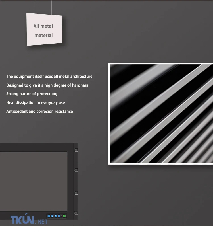This screenshot has width=213, height=226.
Task: Click 'Heat dissipation in everyday use' text
Action: point(35,103)
